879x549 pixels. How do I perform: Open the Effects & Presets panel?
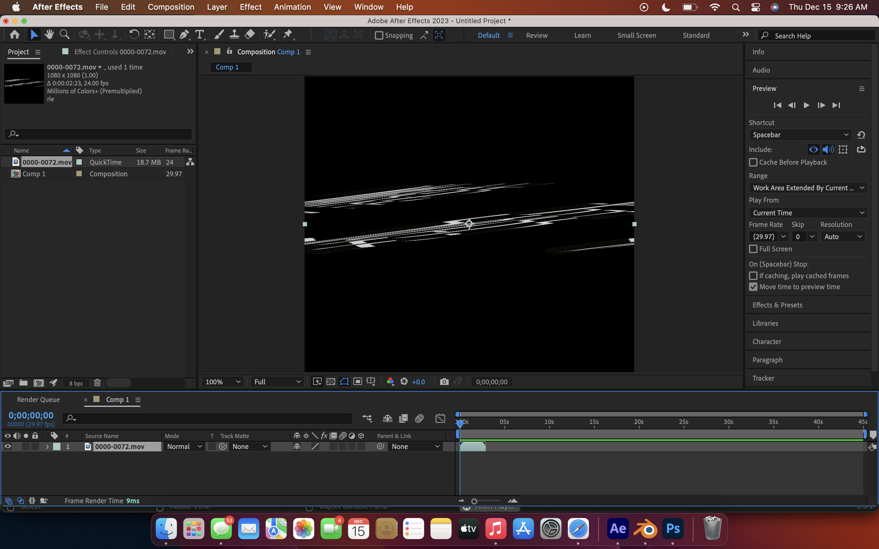(777, 305)
